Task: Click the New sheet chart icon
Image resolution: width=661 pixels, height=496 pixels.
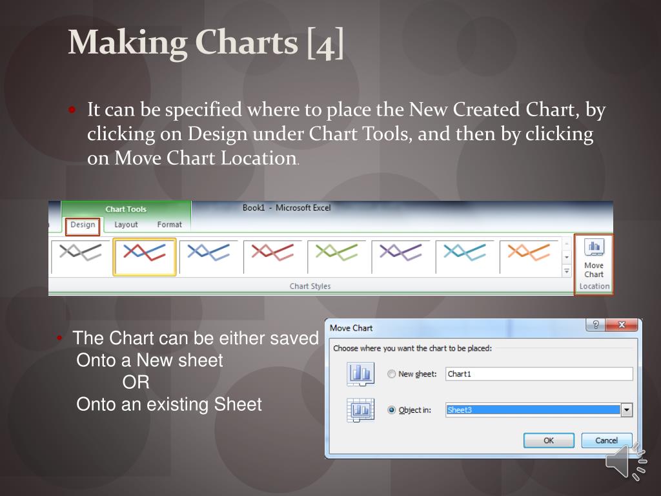Action: pyautogui.click(x=360, y=374)
